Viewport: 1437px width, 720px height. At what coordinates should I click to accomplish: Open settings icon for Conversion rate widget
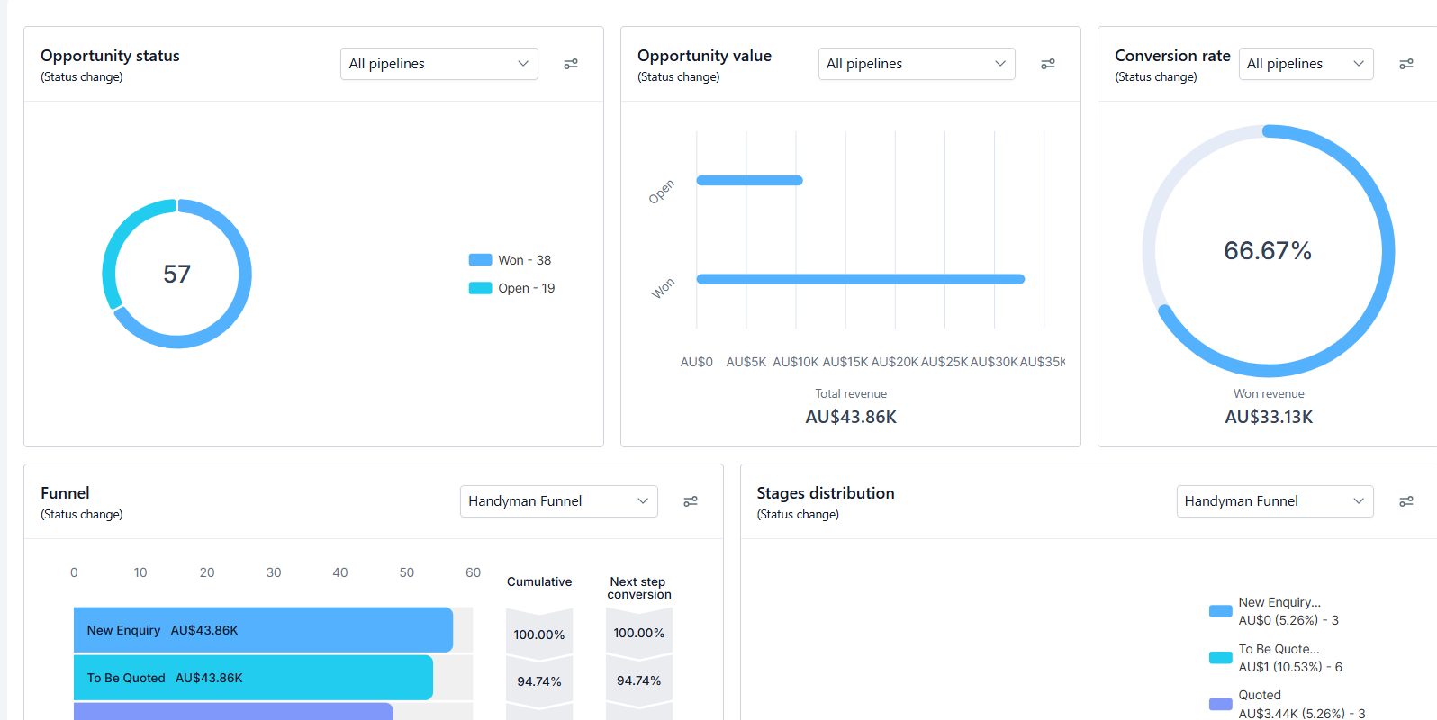tap(1406, 64)
